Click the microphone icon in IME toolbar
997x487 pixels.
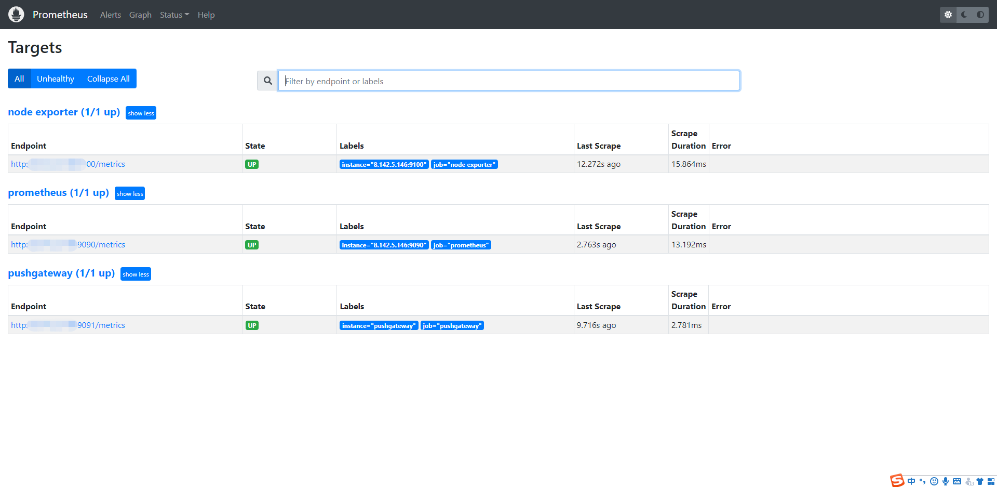point(946,481)
